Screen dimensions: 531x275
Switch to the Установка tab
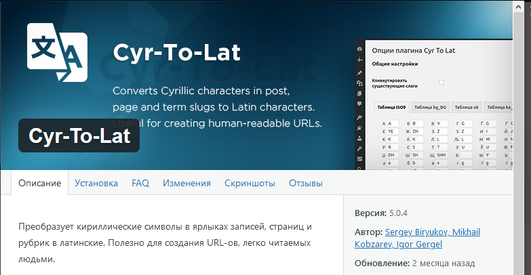[x=96, y=183]
